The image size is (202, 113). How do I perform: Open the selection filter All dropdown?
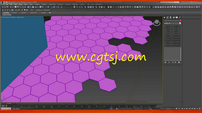[13, 7]
